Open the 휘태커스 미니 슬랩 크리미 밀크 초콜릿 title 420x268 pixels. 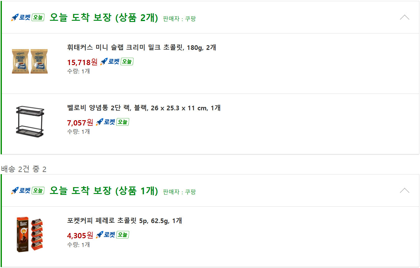click(141, 48)
